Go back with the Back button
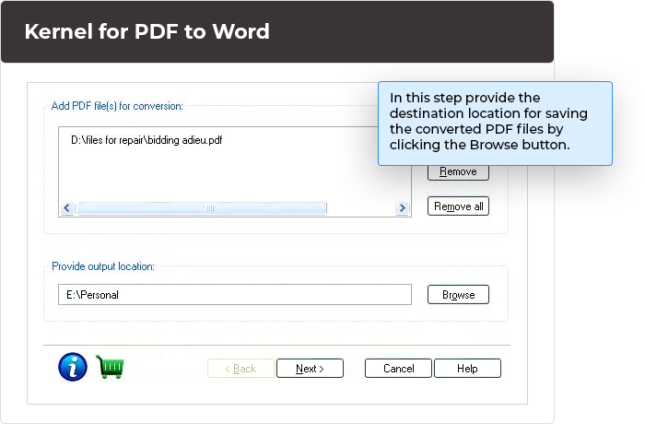This screenshot has height=424, width=645. 240,369
